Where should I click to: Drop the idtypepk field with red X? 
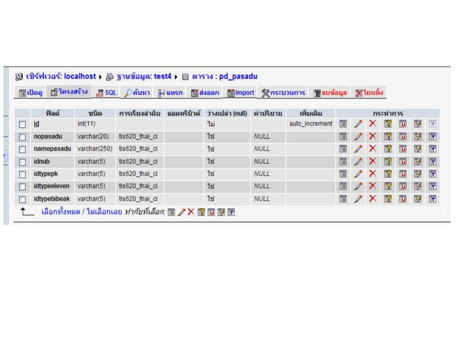point(372,174)
